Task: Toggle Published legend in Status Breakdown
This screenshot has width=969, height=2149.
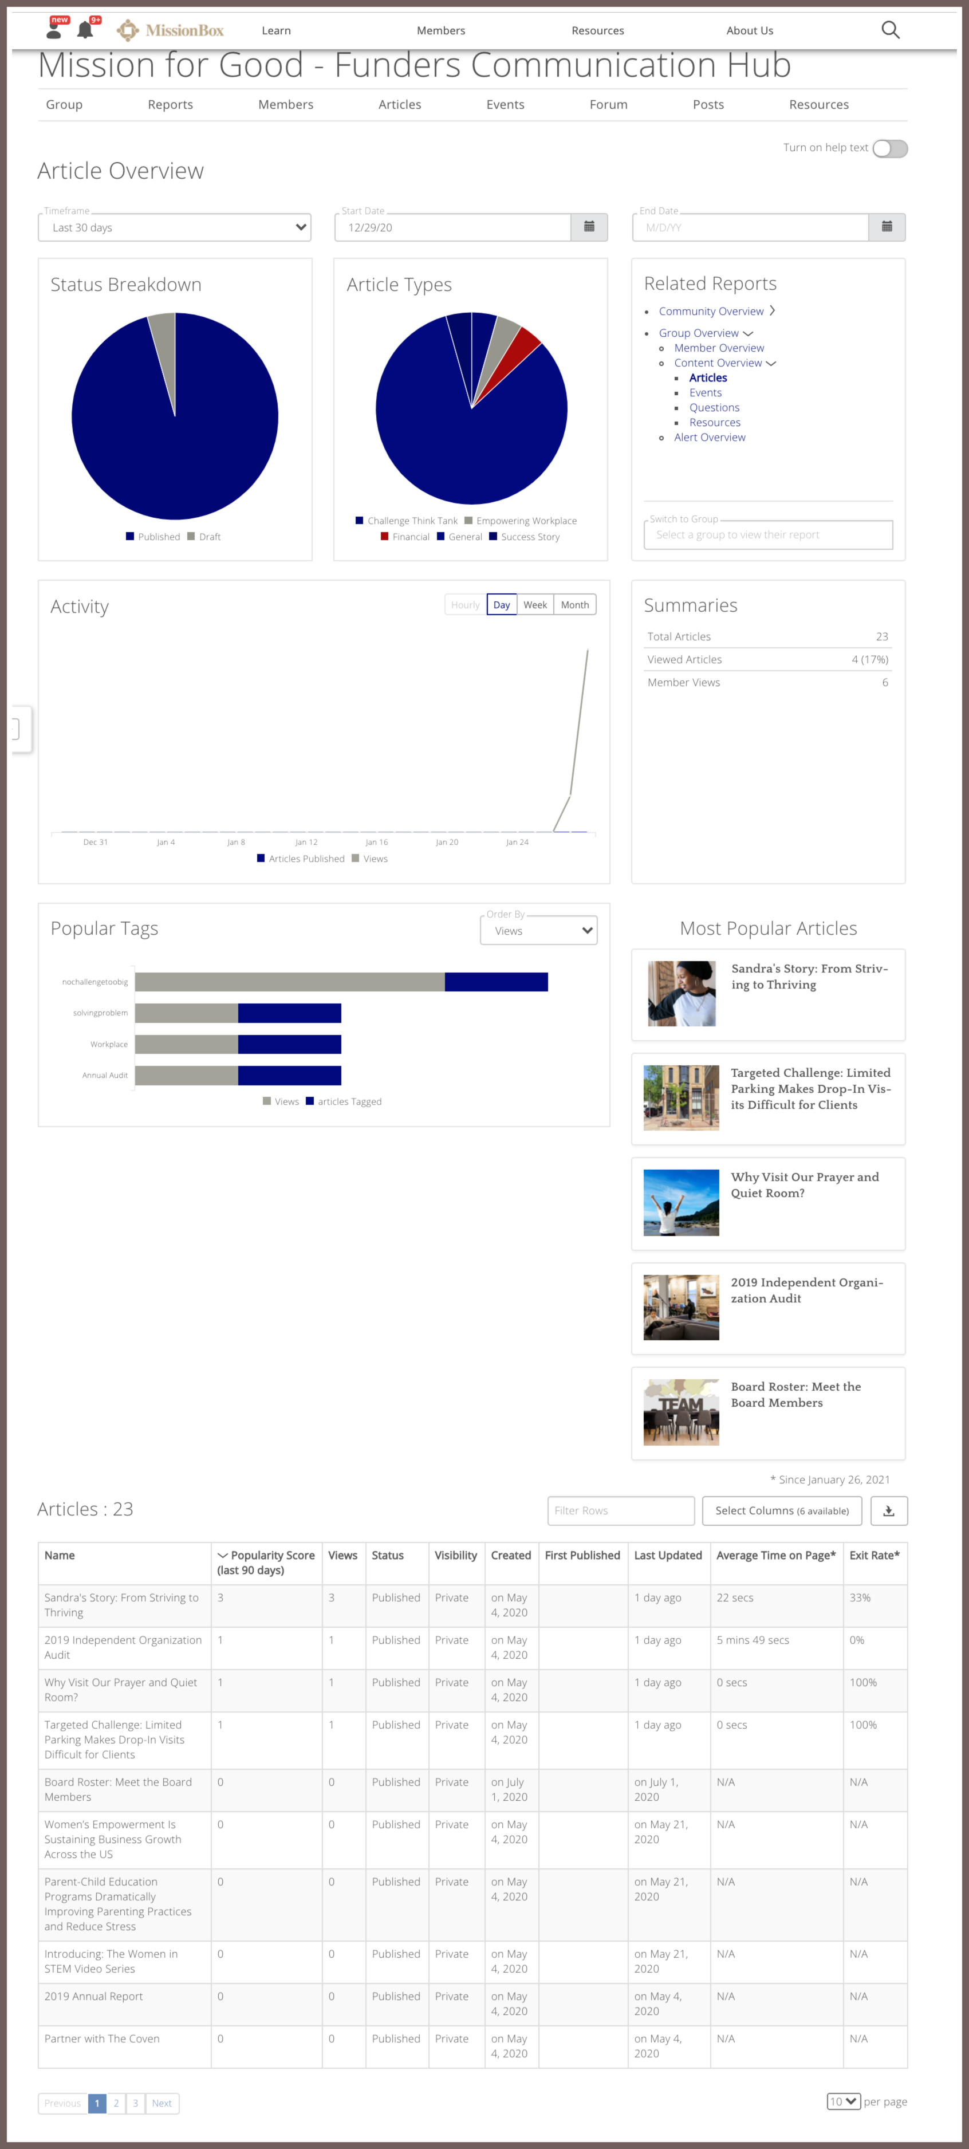Action: [152, 537]
